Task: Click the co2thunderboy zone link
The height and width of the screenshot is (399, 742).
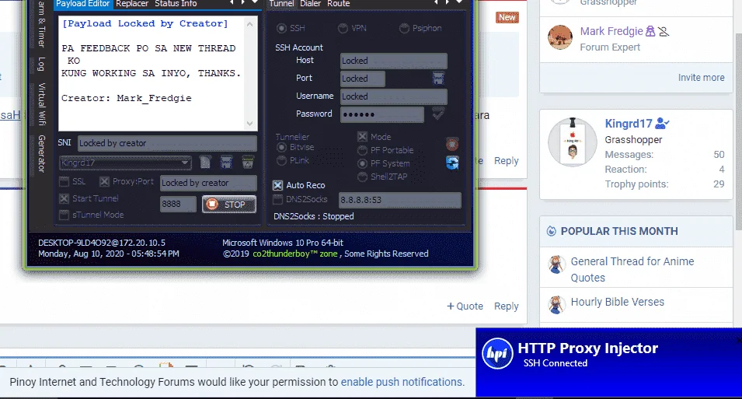Action: click(294, 254)
